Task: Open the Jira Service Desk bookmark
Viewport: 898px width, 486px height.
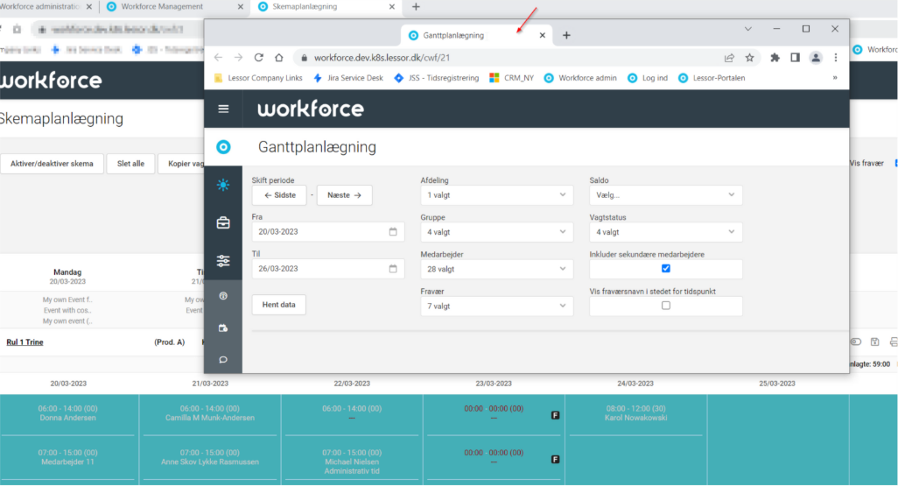Action: 348,78
